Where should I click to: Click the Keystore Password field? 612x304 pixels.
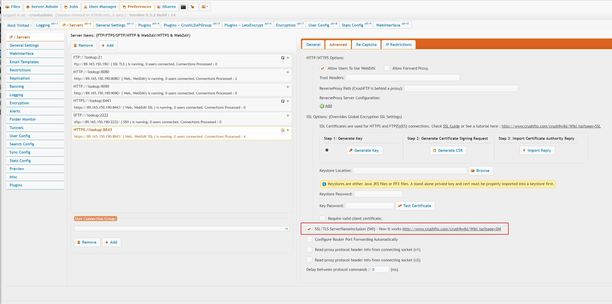tap(378, 194)
